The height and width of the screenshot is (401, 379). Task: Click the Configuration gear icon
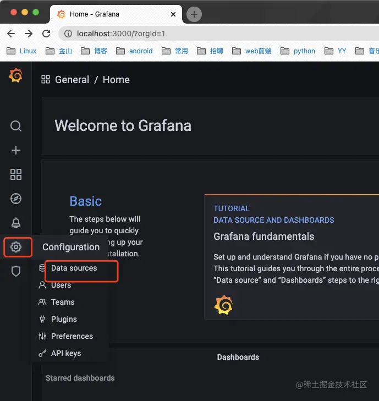click(x=16, y=247)
